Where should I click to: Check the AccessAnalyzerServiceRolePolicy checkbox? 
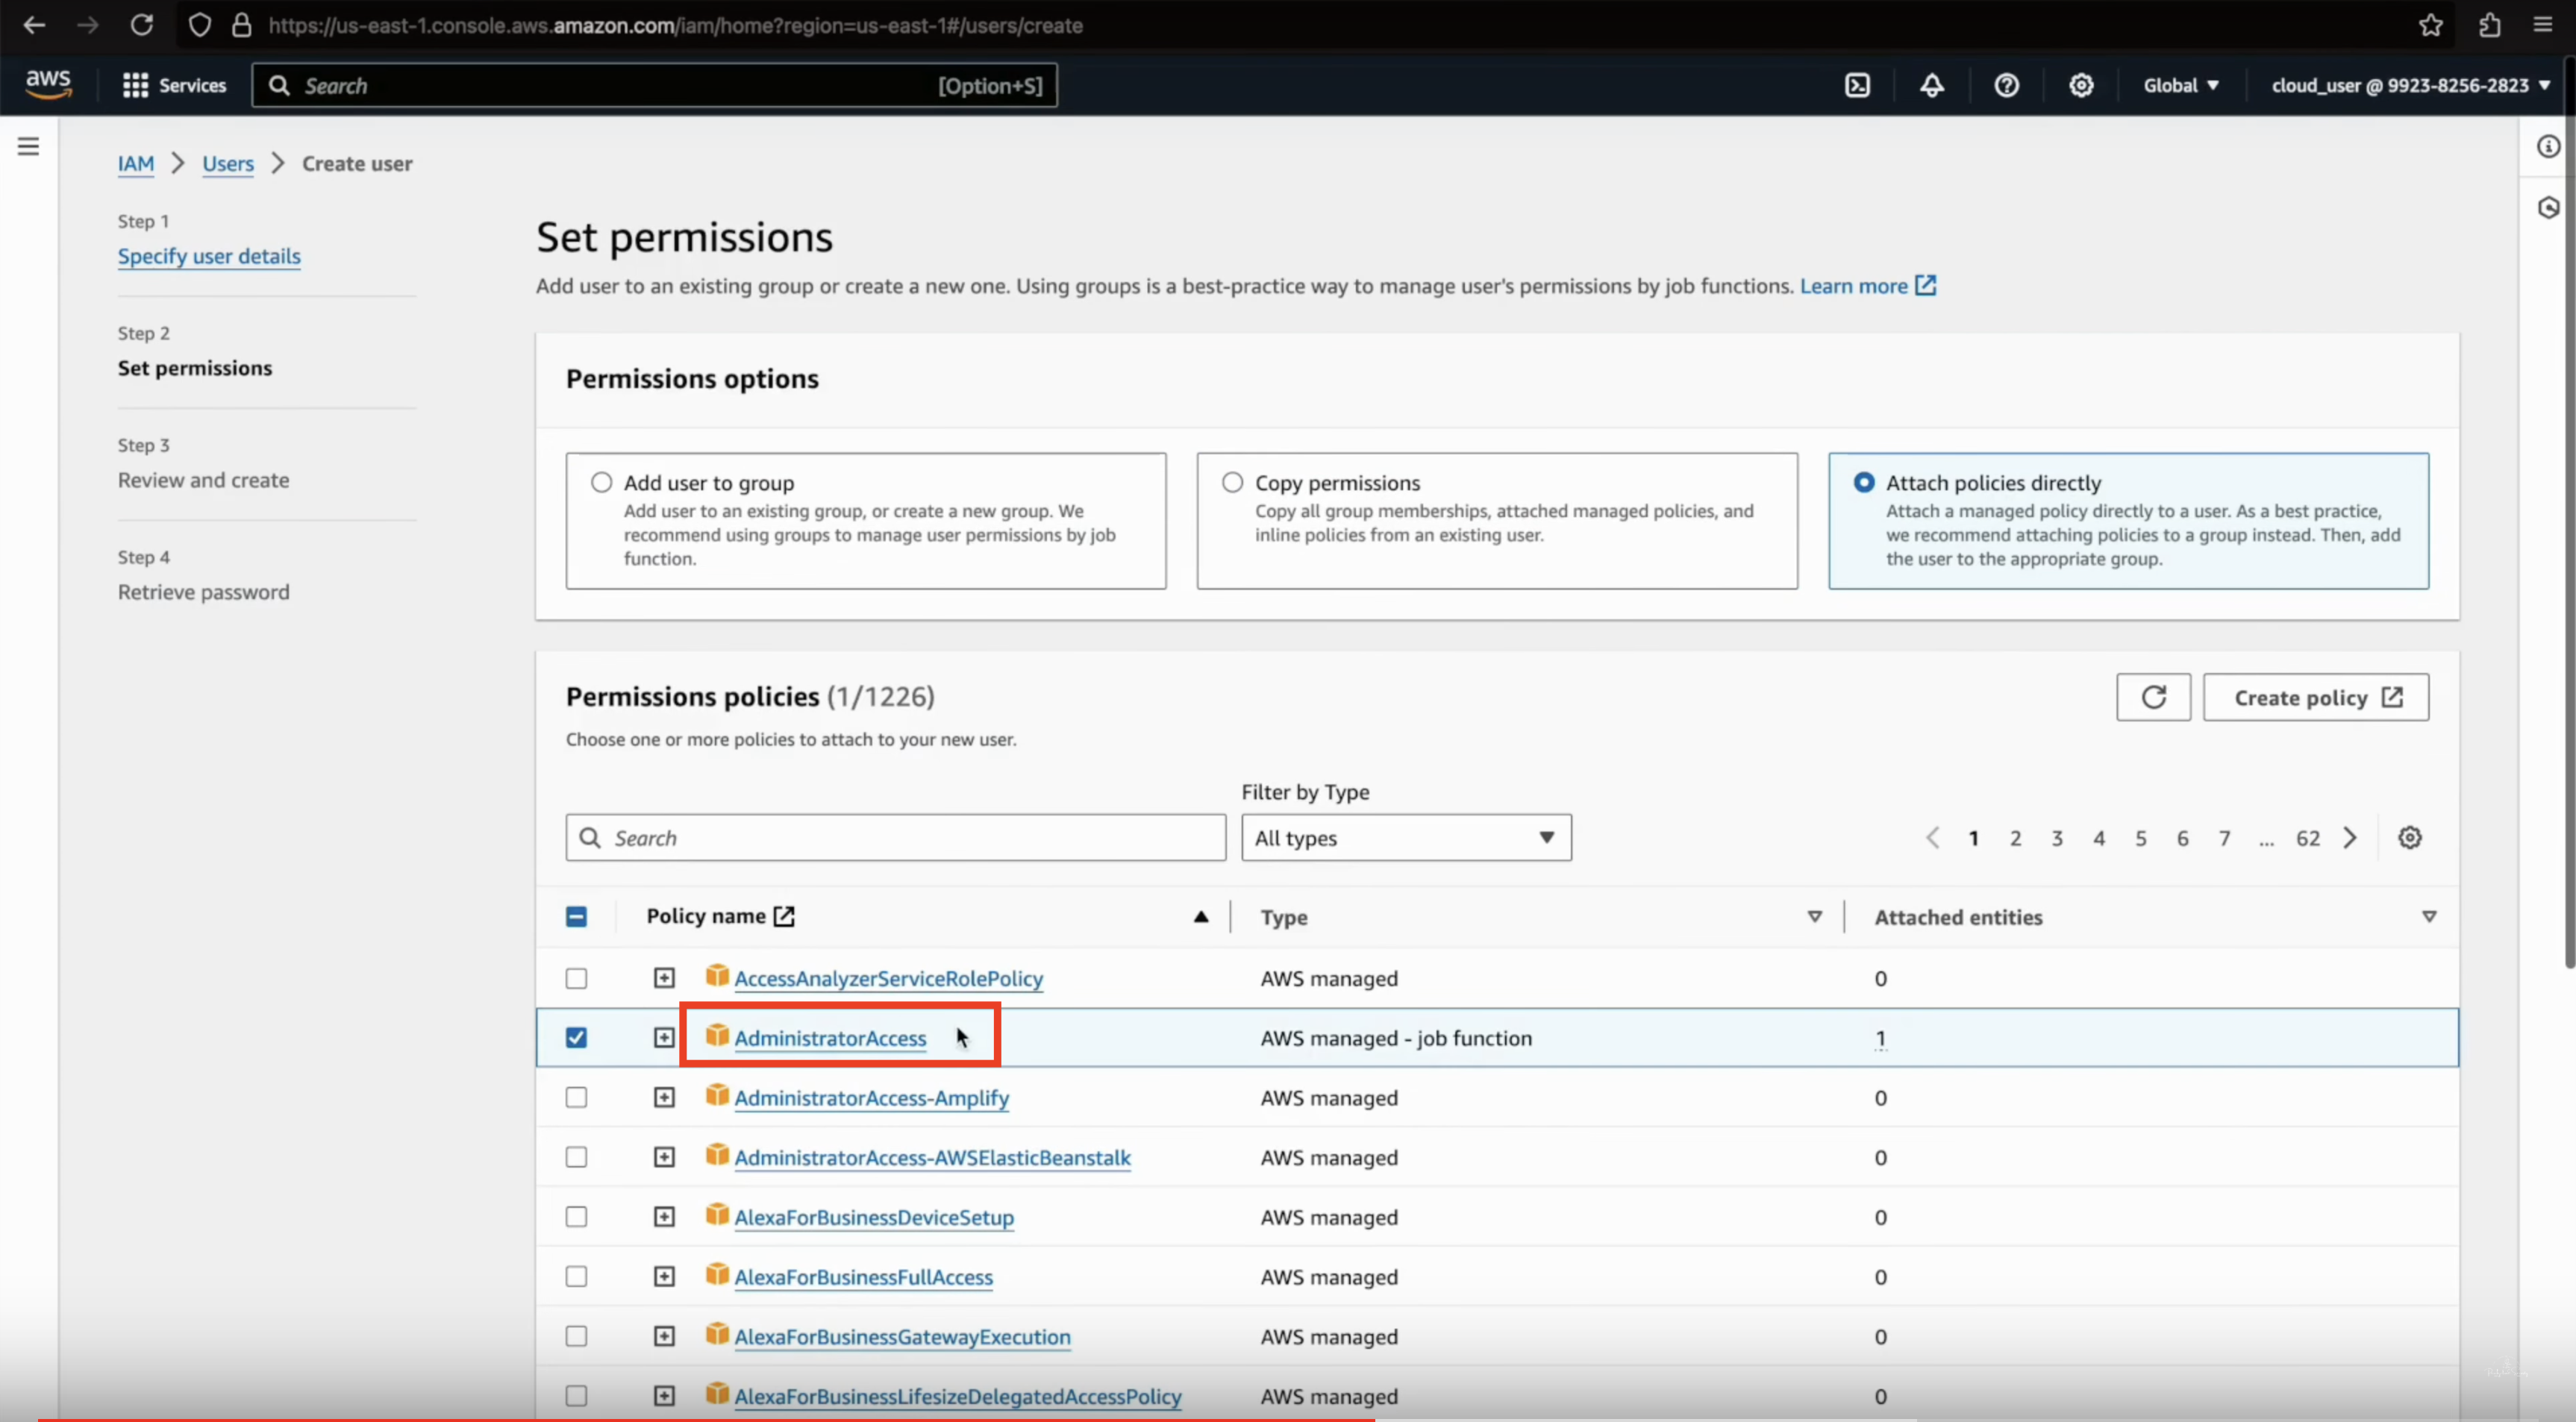576,978
